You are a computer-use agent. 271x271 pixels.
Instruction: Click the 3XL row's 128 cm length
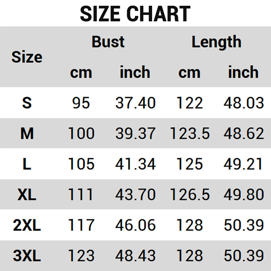coord(190,256)
